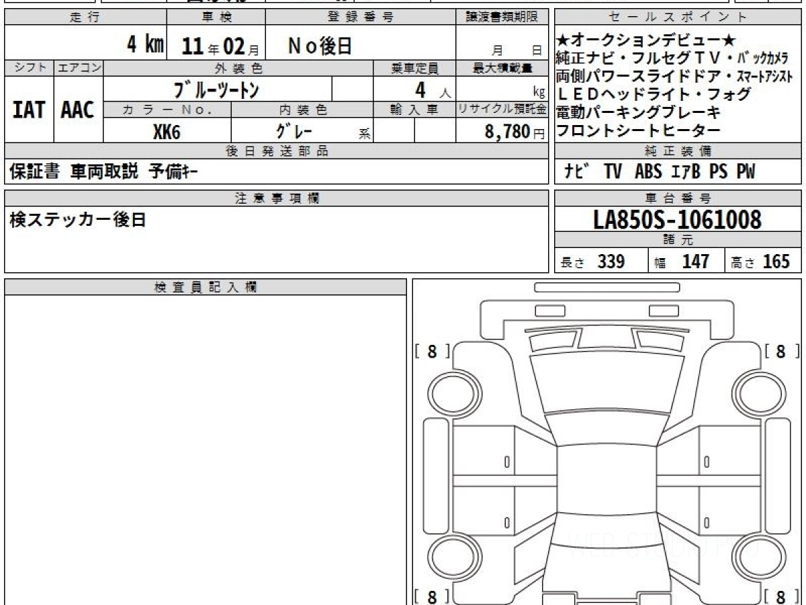Click the 純正装備 header
The image size is (806, 605).
click(678, 151)
